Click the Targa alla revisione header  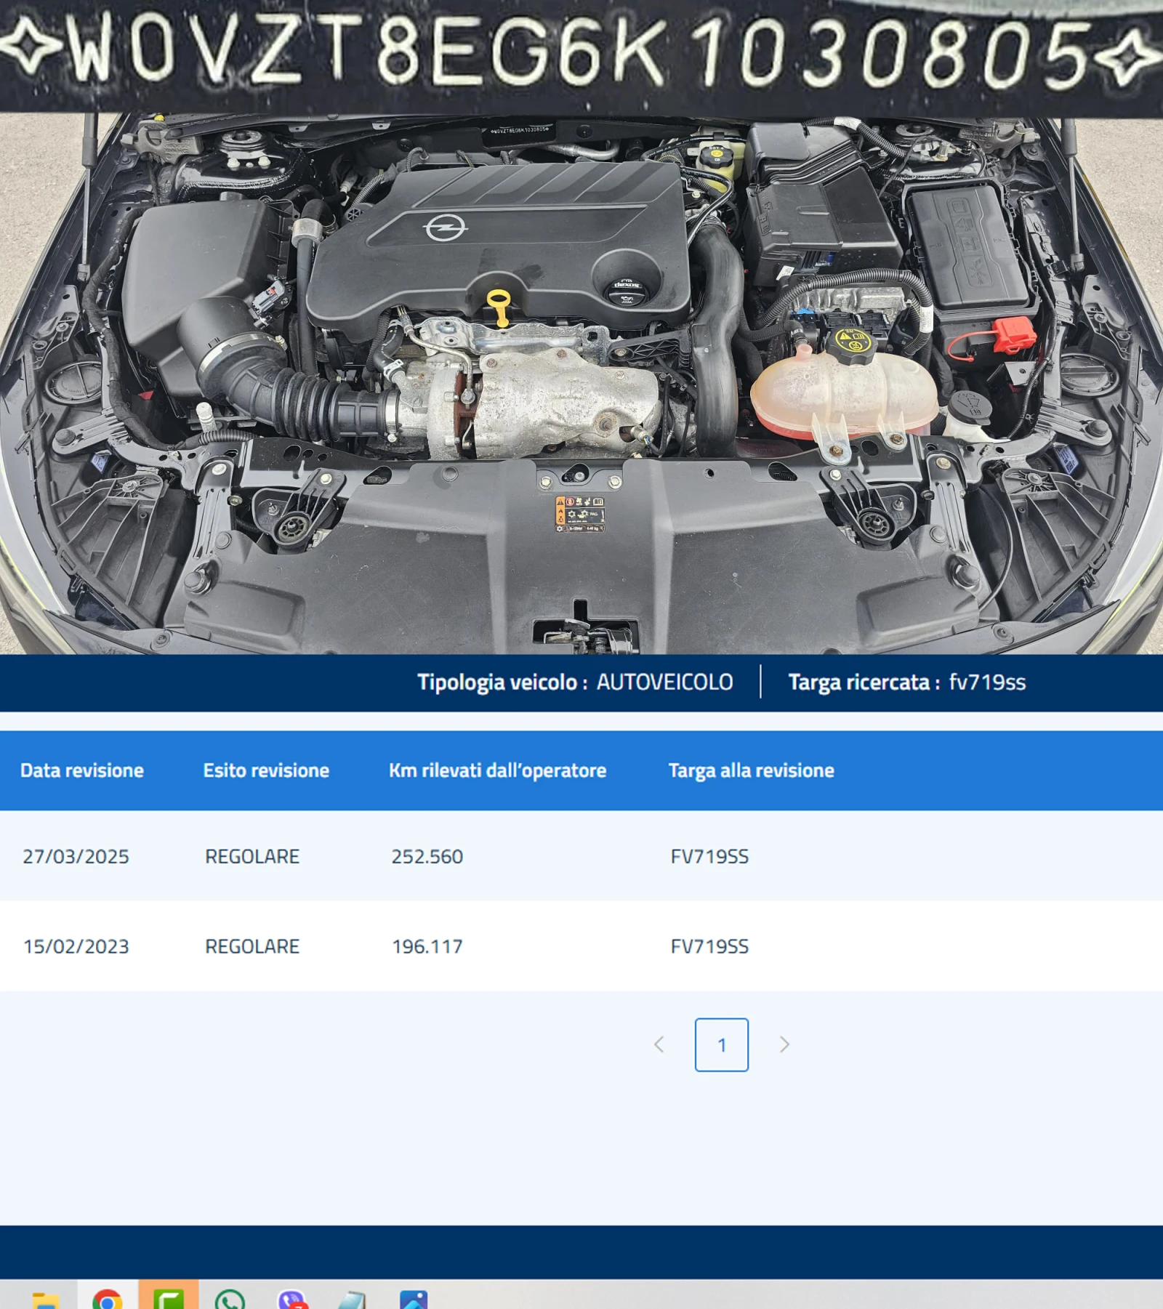(751, 770)
